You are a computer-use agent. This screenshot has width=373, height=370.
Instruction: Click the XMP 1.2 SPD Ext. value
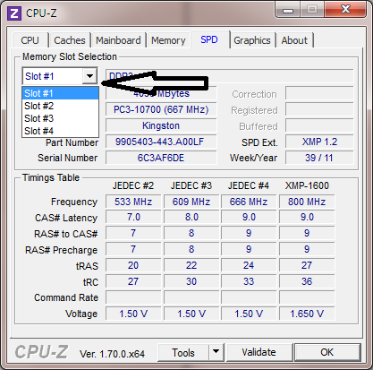point(319,142)
